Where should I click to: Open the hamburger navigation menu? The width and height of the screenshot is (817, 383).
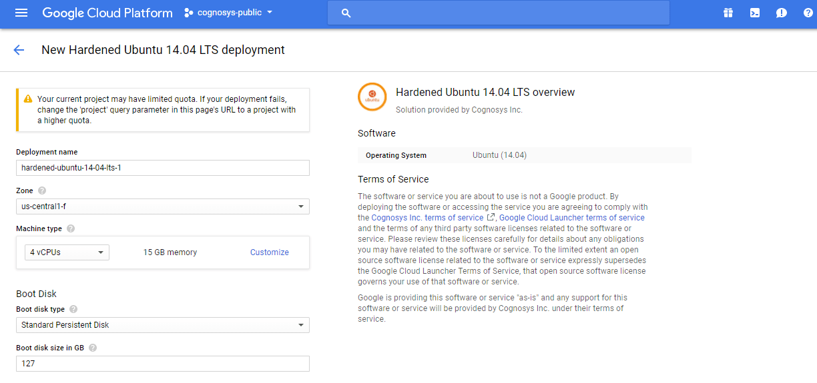pos(21,13)
